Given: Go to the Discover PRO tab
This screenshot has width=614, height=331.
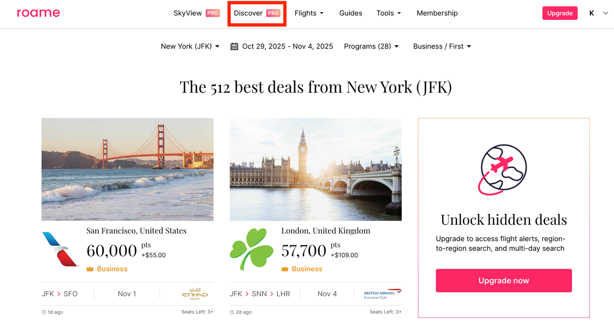Looking at the screenshot, I should pos(257,13).
